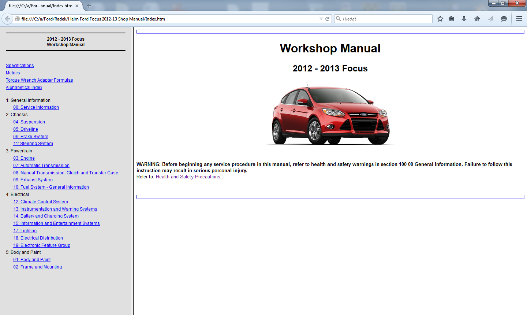Close the Index.htm tab

pos(77,6)
